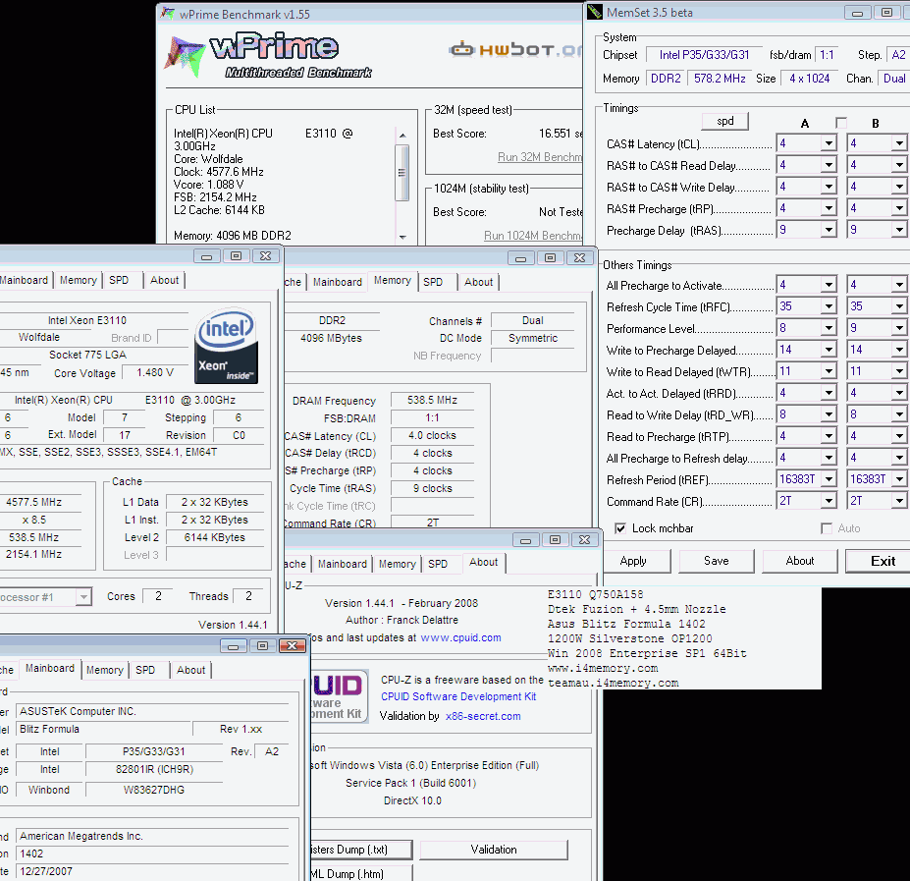Click the Run 32M Benchmark link

[x=540, y=157]
